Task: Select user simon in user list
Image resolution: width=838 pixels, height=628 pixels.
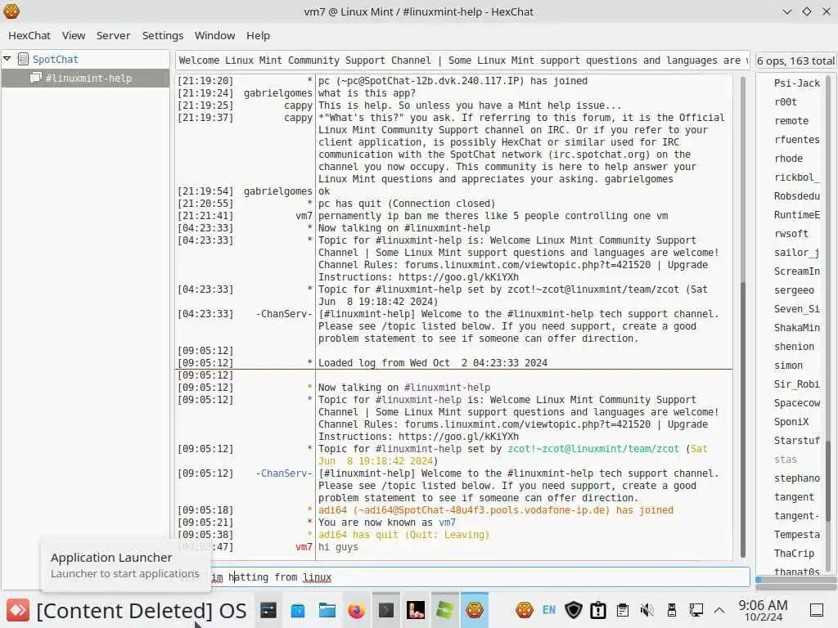Action: coord(788,366)
